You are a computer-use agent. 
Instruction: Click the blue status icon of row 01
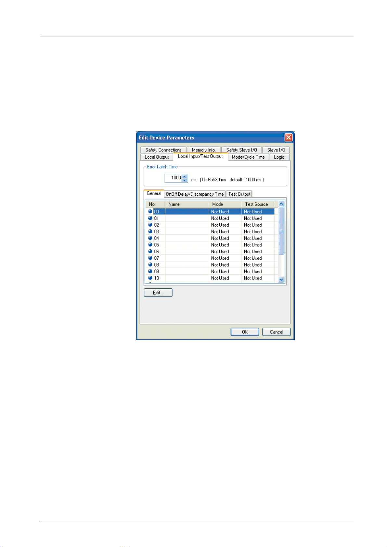click(x=150, y=218)
